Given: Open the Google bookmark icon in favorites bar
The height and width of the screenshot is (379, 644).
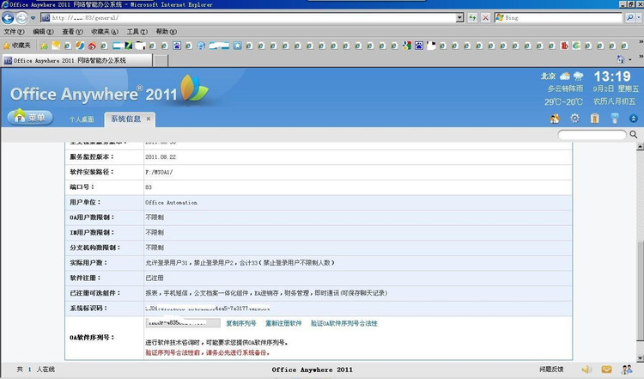Looking at the screenshot, I should pyautogui.click(x=407, y=46).
